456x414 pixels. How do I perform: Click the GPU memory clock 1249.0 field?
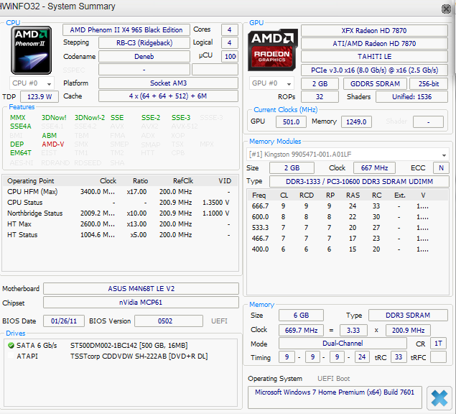pos(356,122)
